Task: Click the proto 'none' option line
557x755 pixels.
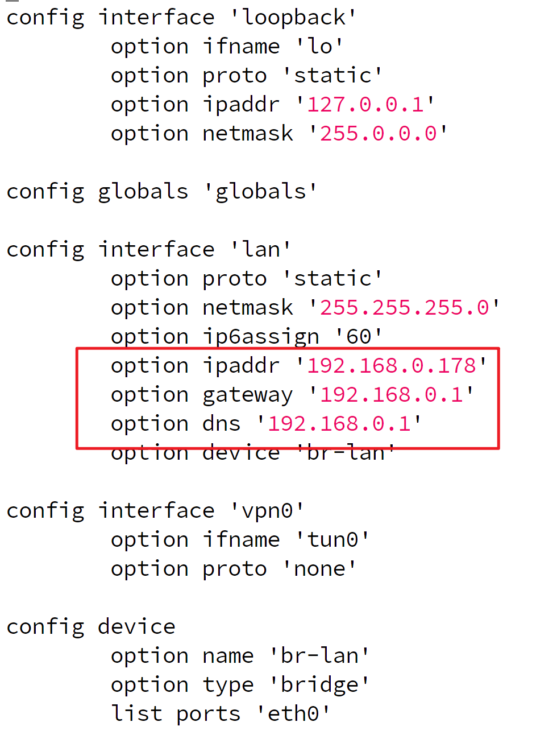Action: click(x=234, y=569)
